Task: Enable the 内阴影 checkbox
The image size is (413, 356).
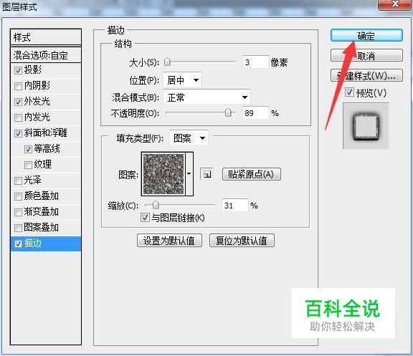Action: [x=18, y=86]
